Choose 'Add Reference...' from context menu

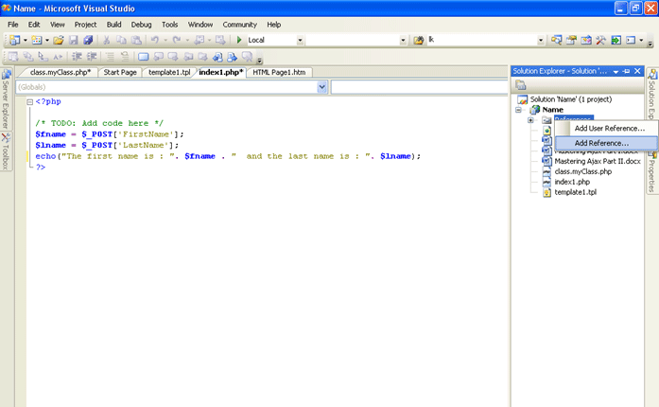pyautogui.click(x=601, y=142)
